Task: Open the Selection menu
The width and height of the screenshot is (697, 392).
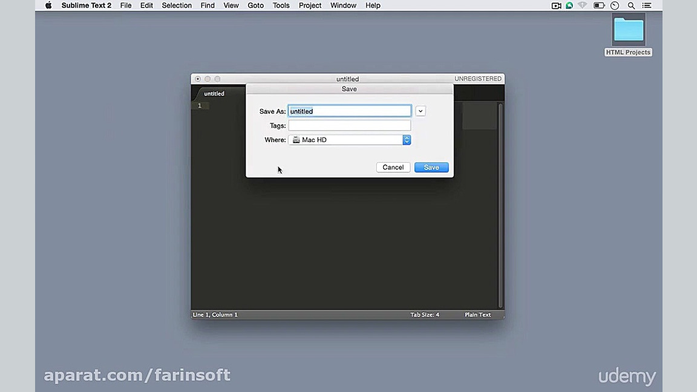Action: click(177, 5)
